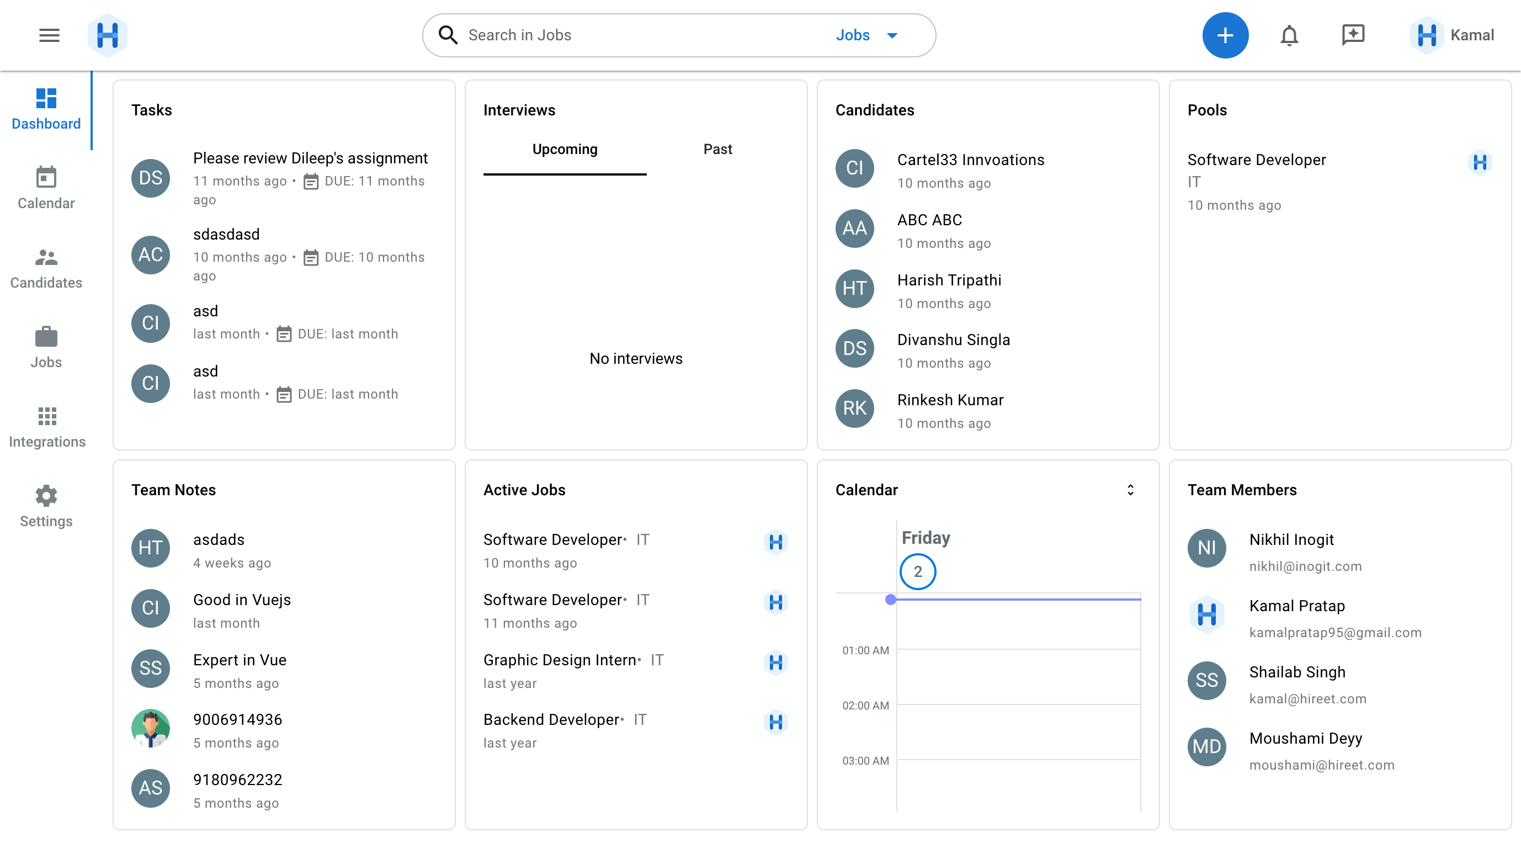Open candidate Divanshu Singla

[953, 340]
